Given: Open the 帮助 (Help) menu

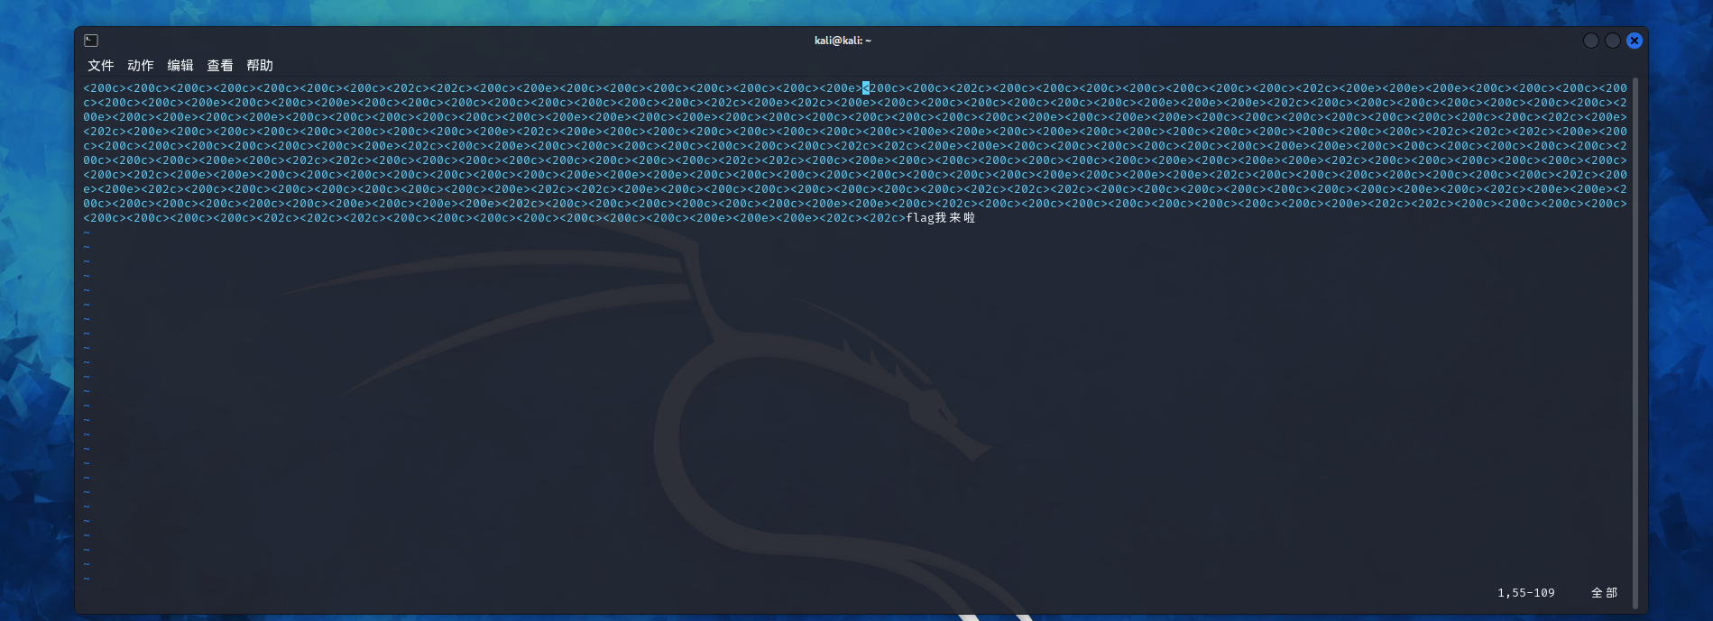Looking at the screenshot, I should tap(259, 66).
